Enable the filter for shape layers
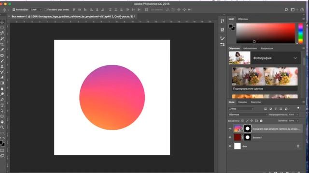 (281, 109)
